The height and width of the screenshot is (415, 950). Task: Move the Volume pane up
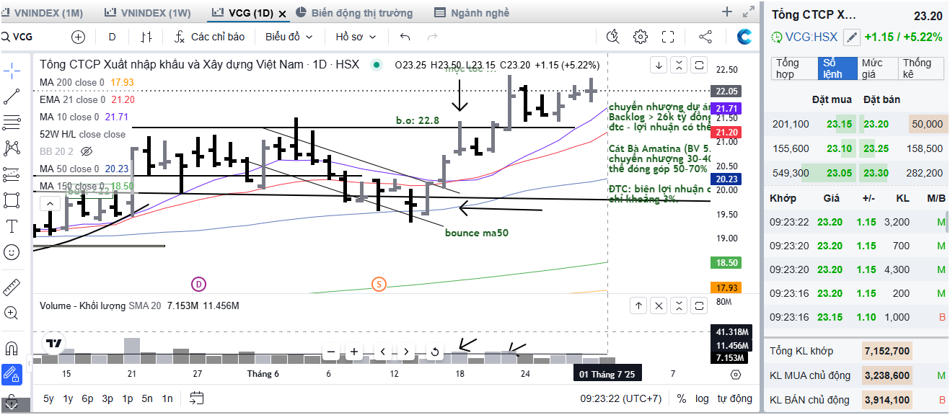click(638, 306)
